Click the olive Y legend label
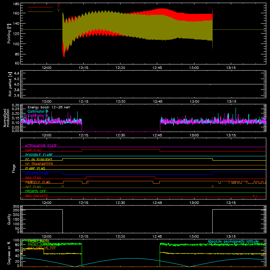The height and width of the screenshot is (270, 270). (58, 10)
